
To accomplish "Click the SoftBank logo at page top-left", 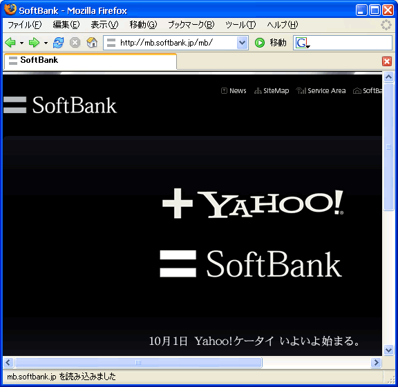I will [x=60, y=105].
